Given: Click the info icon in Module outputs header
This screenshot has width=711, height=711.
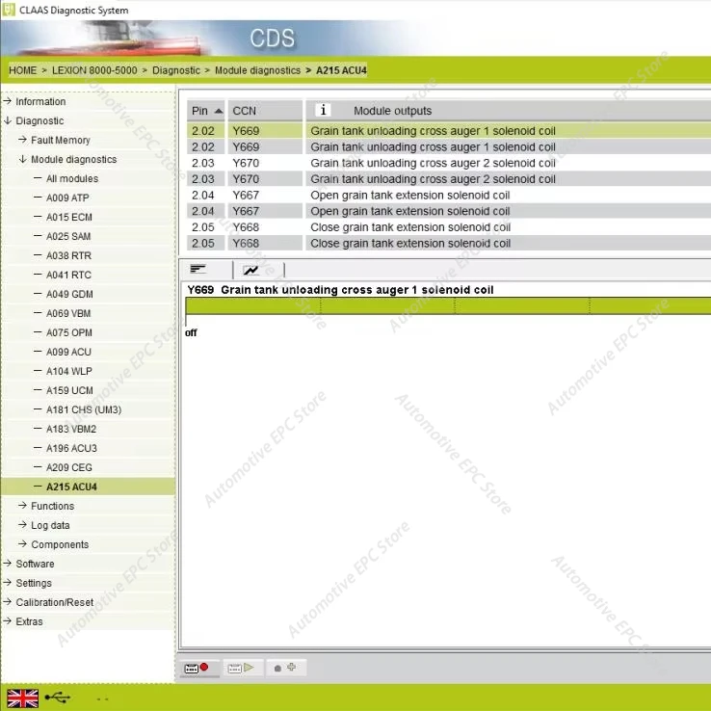Looking at the screenshot, I should click(x=323, y=110).
